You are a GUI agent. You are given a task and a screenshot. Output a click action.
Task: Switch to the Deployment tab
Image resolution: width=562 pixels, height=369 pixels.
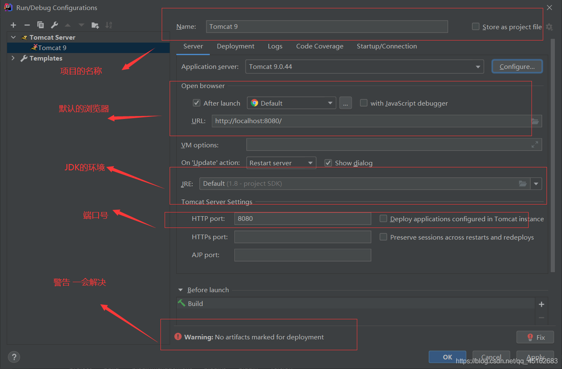click(236, 46)
